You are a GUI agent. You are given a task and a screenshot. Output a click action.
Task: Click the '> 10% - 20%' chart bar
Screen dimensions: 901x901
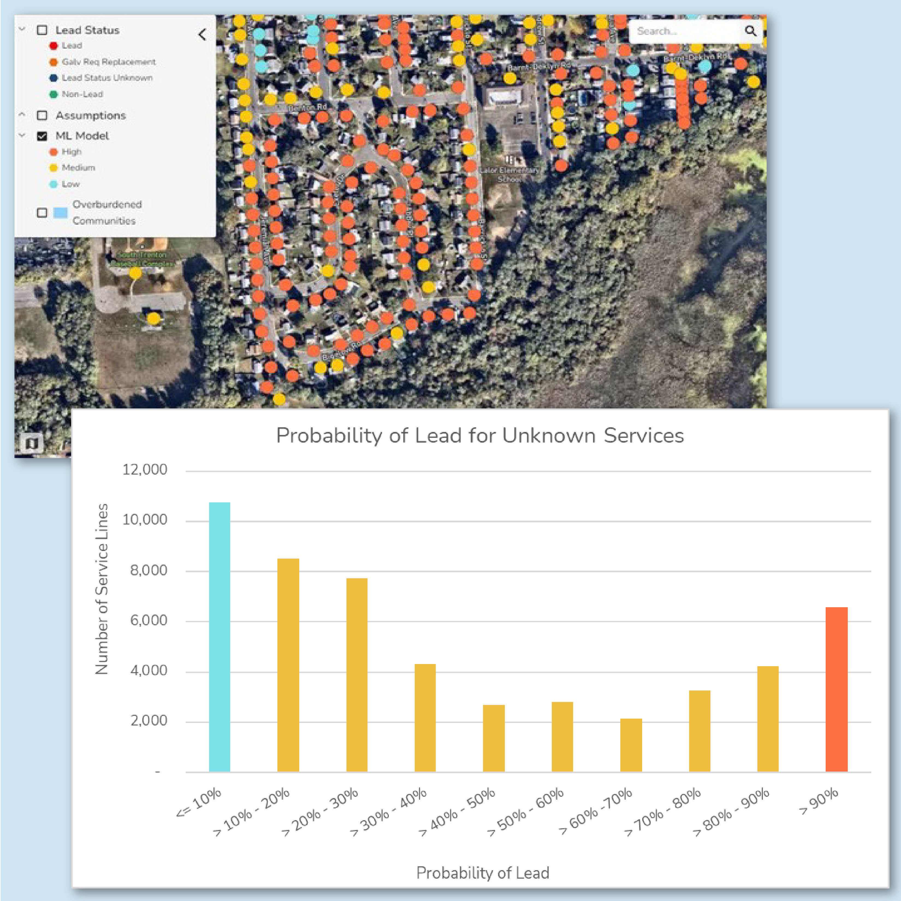tap(288, 665)
